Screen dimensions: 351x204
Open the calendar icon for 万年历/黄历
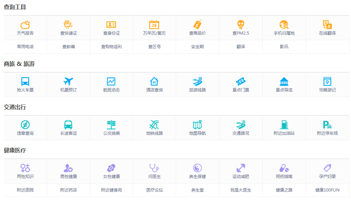(154, 25)
